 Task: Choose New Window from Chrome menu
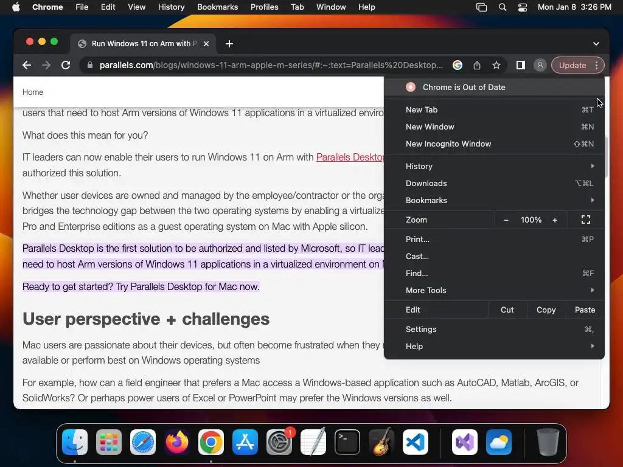(494, 126)
